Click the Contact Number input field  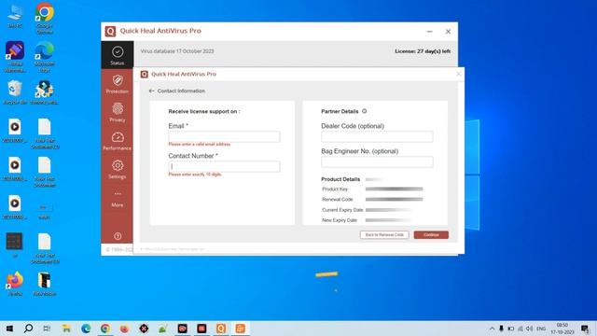(x=224, y=166)
